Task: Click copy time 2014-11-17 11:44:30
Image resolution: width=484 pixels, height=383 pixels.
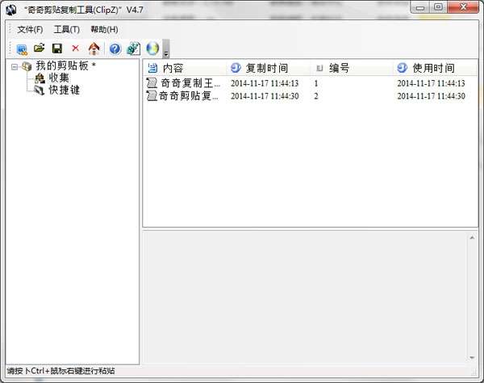Action: click(265, 96)
